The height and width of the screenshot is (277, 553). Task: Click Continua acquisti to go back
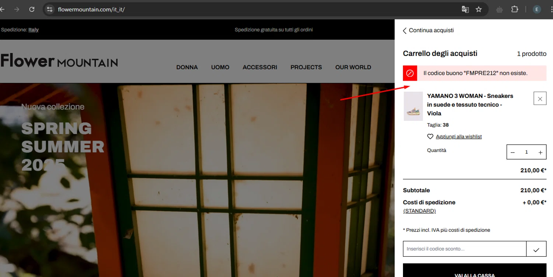428,31
